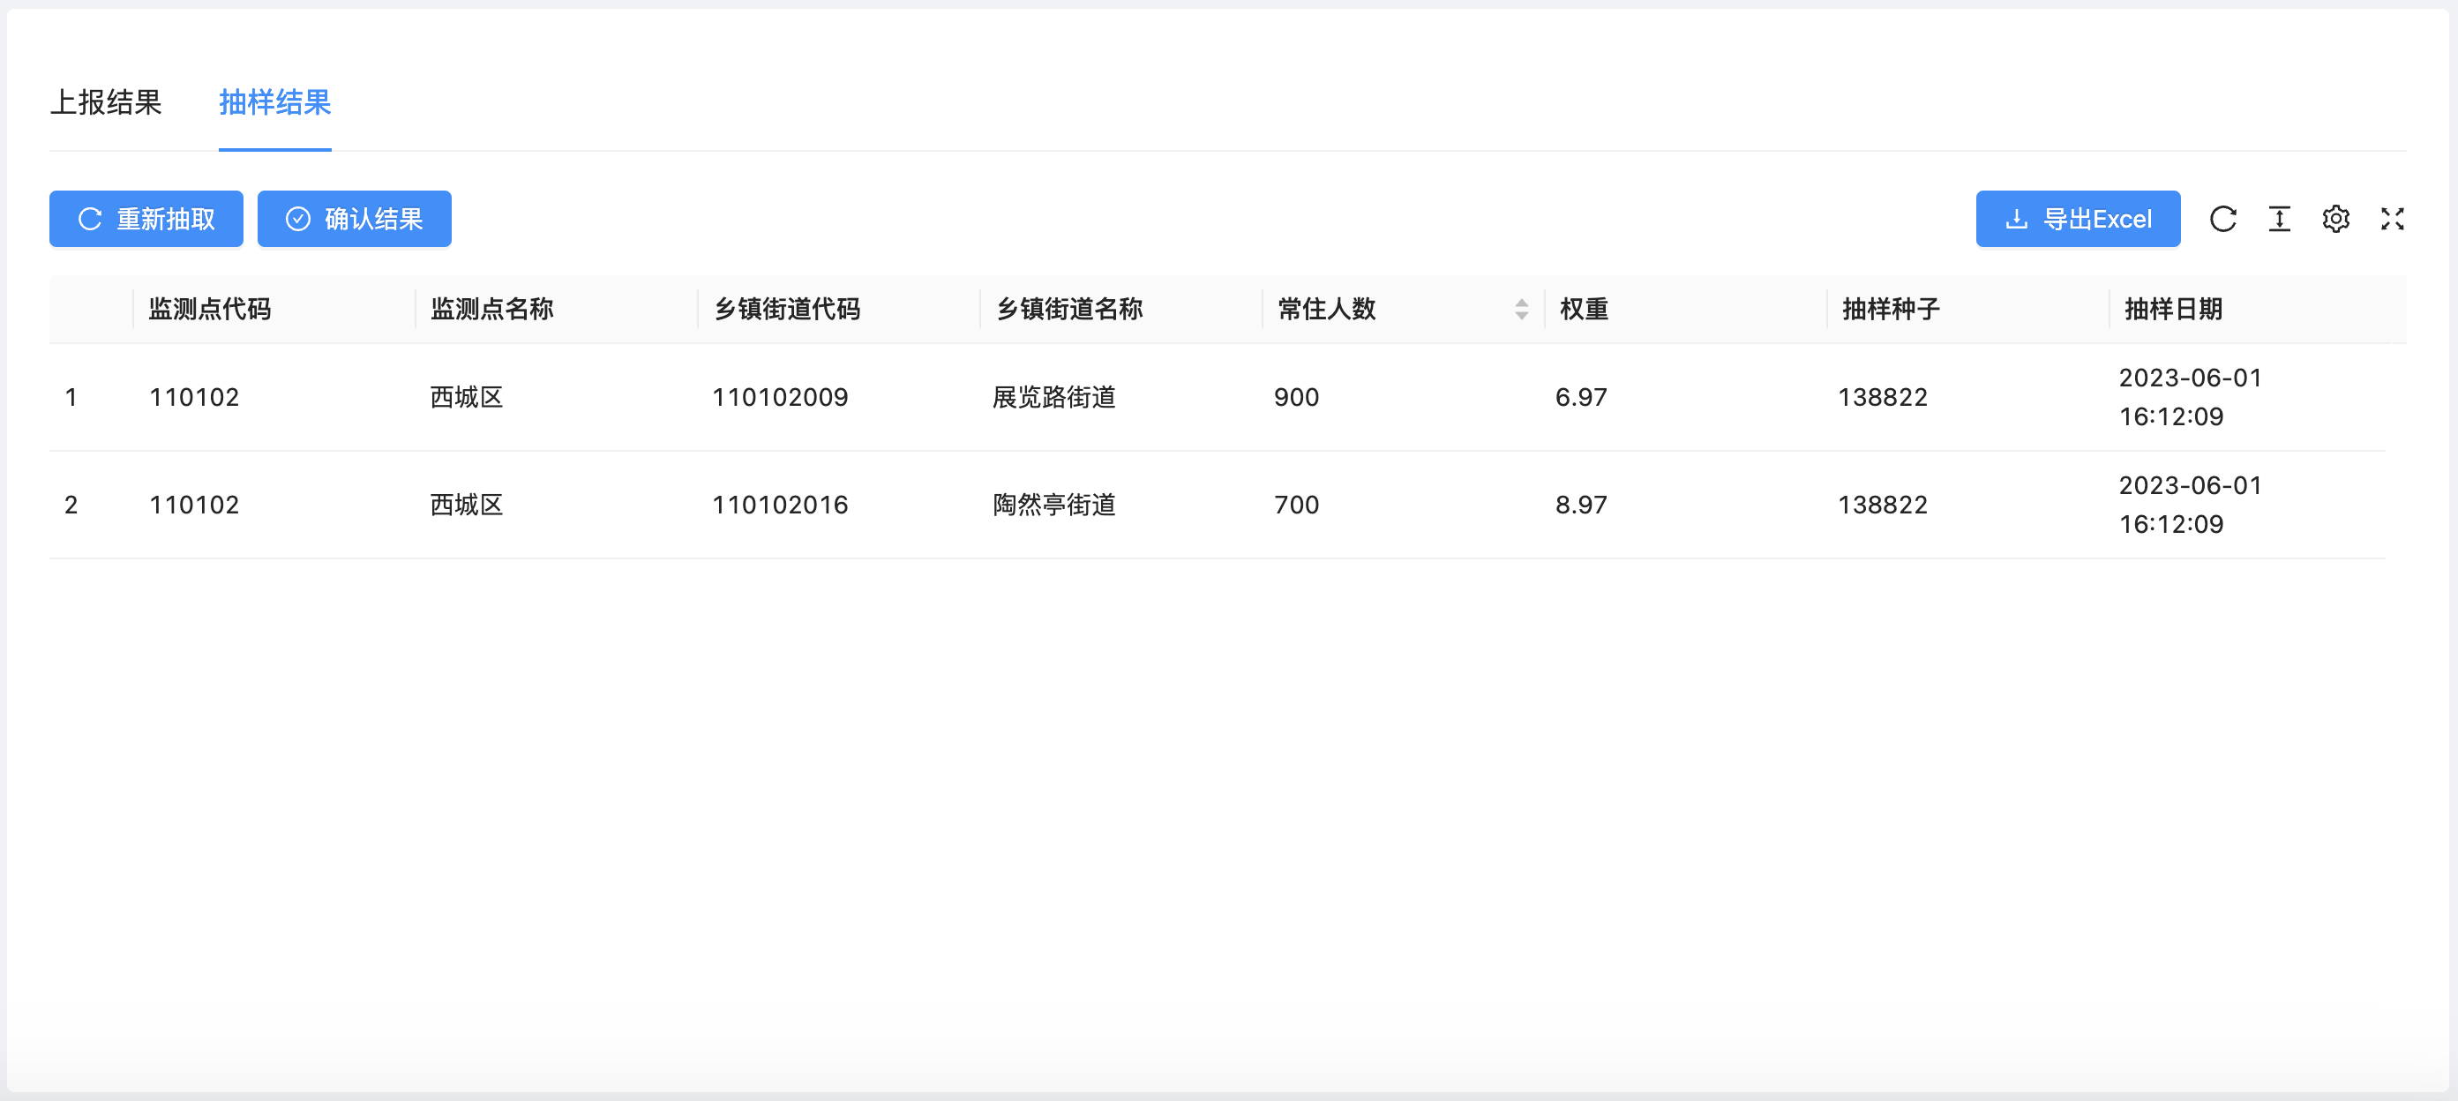The width and height of the screenshot is (2458, 1101).
Task: Select the 抽样结果 tab
Action: coord(274,102)
